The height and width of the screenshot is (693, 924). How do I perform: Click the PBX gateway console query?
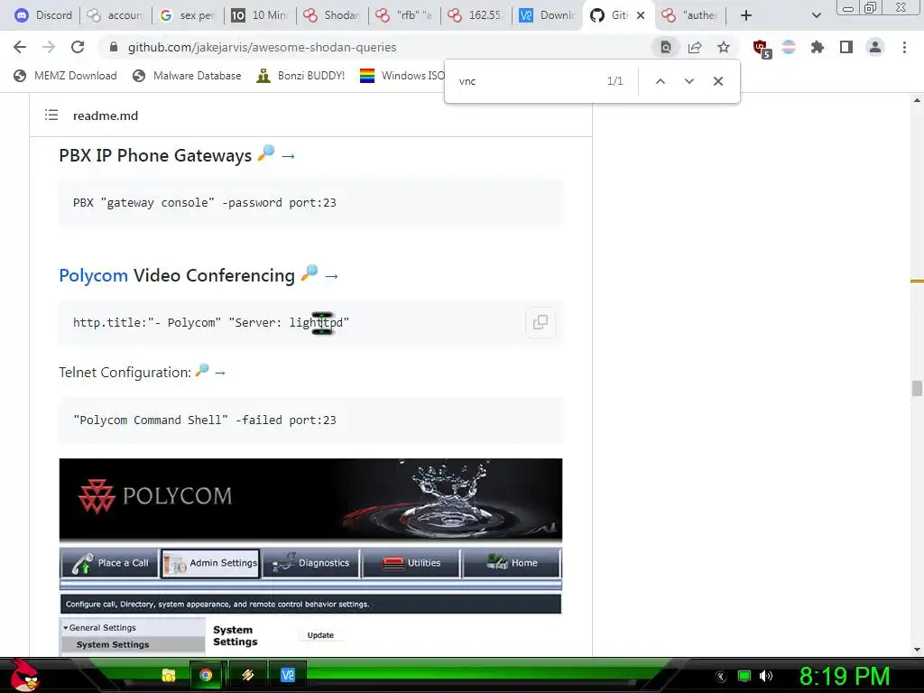coord(205,203)
